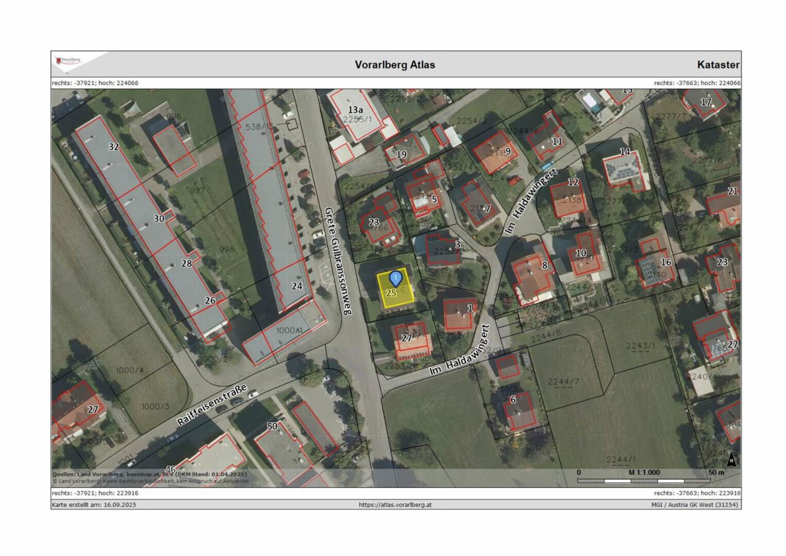Screen dimensions: 786x556
Task: Click the Grete-Gulbranssonweg street label
Action: [x=338, y=261]
